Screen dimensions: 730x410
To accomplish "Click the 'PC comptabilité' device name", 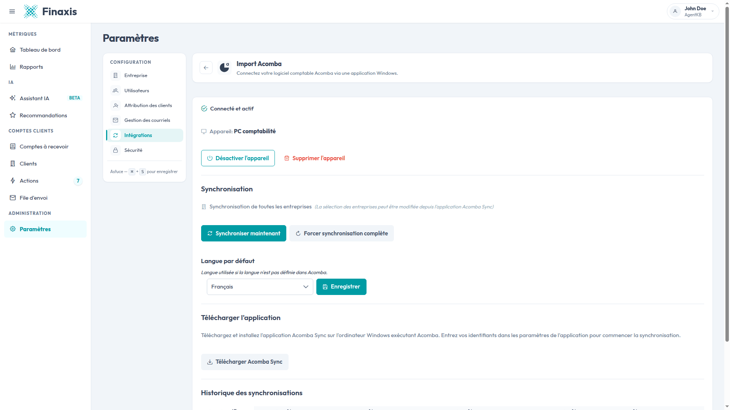I will (x=255, y=131).
